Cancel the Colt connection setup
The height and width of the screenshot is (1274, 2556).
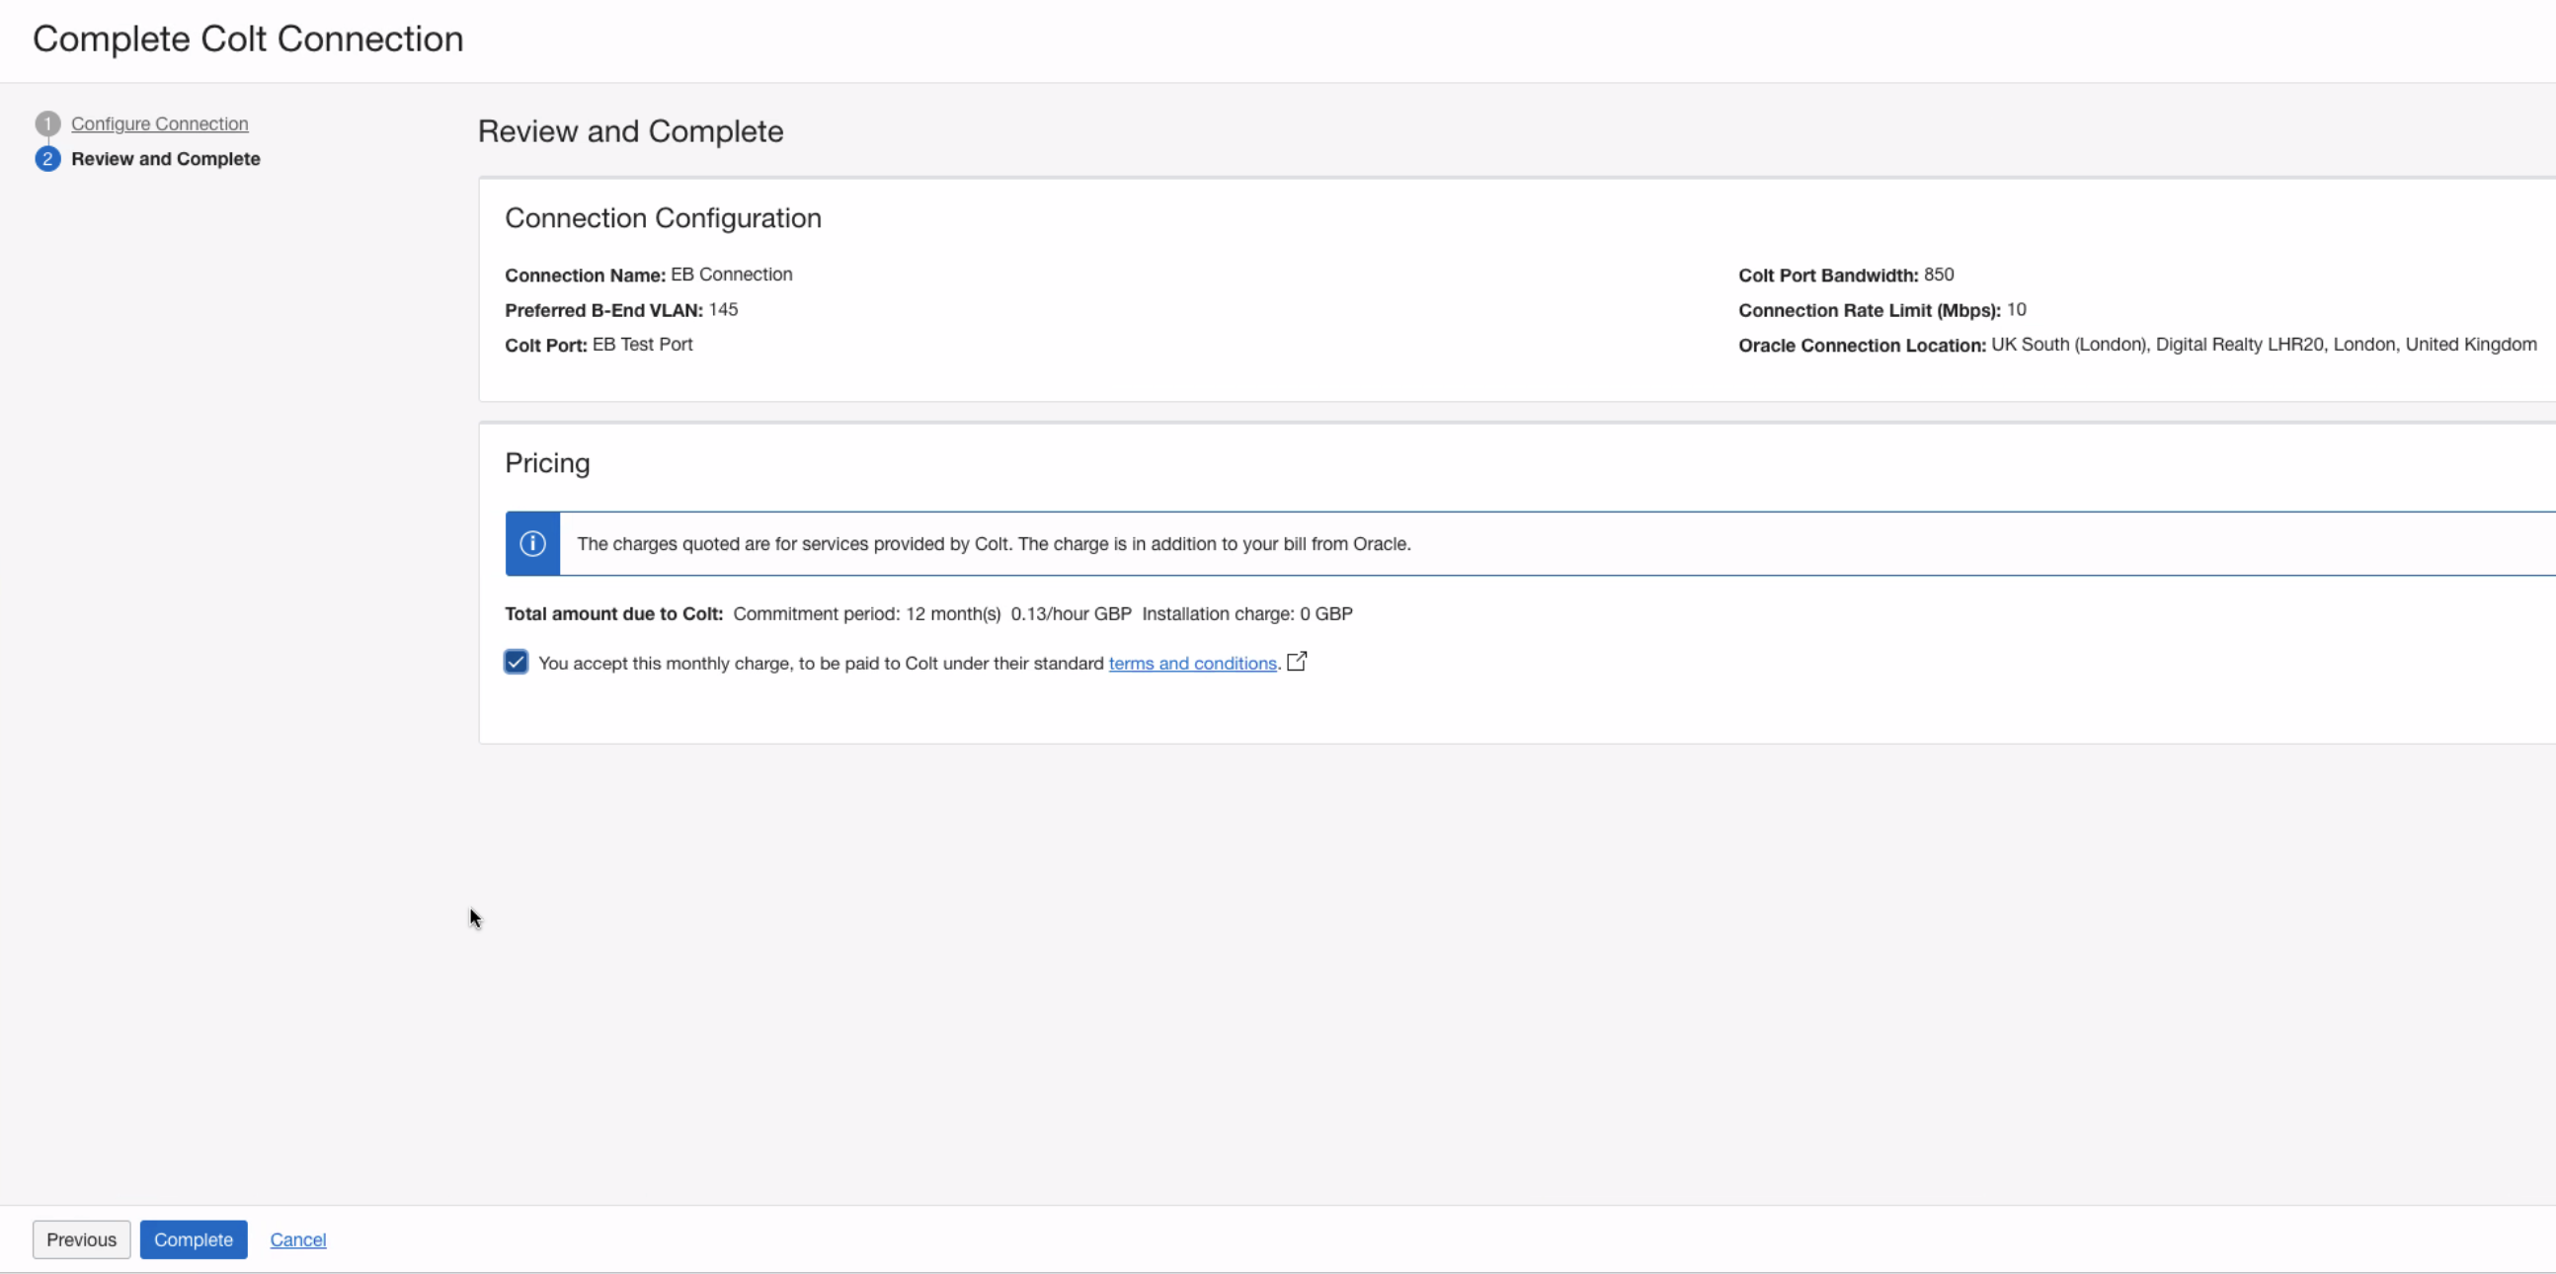(x=296, y=1238)
